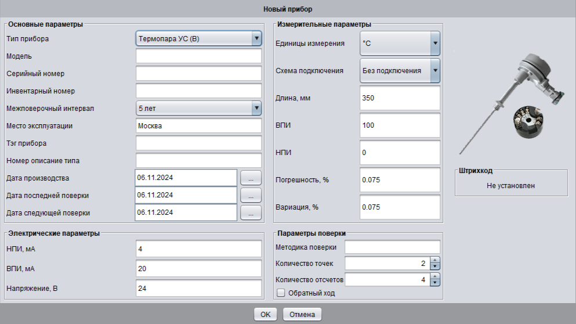This screenshot has height=324, width=576.
Task: Click the Штрихкод Не установлен panel
Action: coord(510,186)
